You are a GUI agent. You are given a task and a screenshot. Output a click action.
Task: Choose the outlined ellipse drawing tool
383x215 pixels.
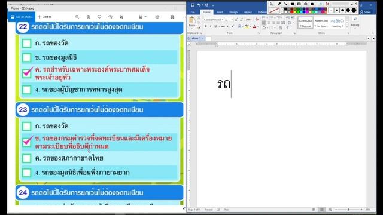click(306, 4)
